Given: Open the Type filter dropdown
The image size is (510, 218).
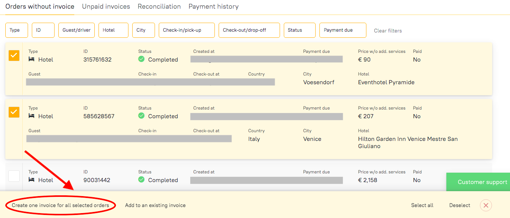Looking at the screenshot, I should [17, 30].
